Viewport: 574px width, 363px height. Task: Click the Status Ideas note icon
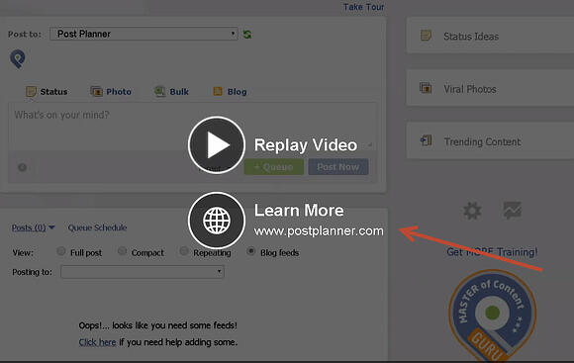click(x=426, y=36)
